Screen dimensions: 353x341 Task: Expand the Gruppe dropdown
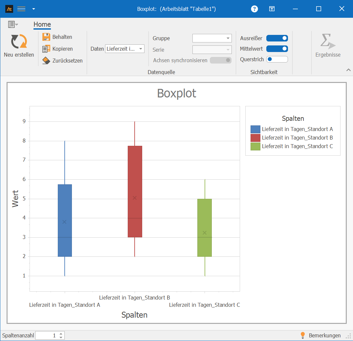212,38
